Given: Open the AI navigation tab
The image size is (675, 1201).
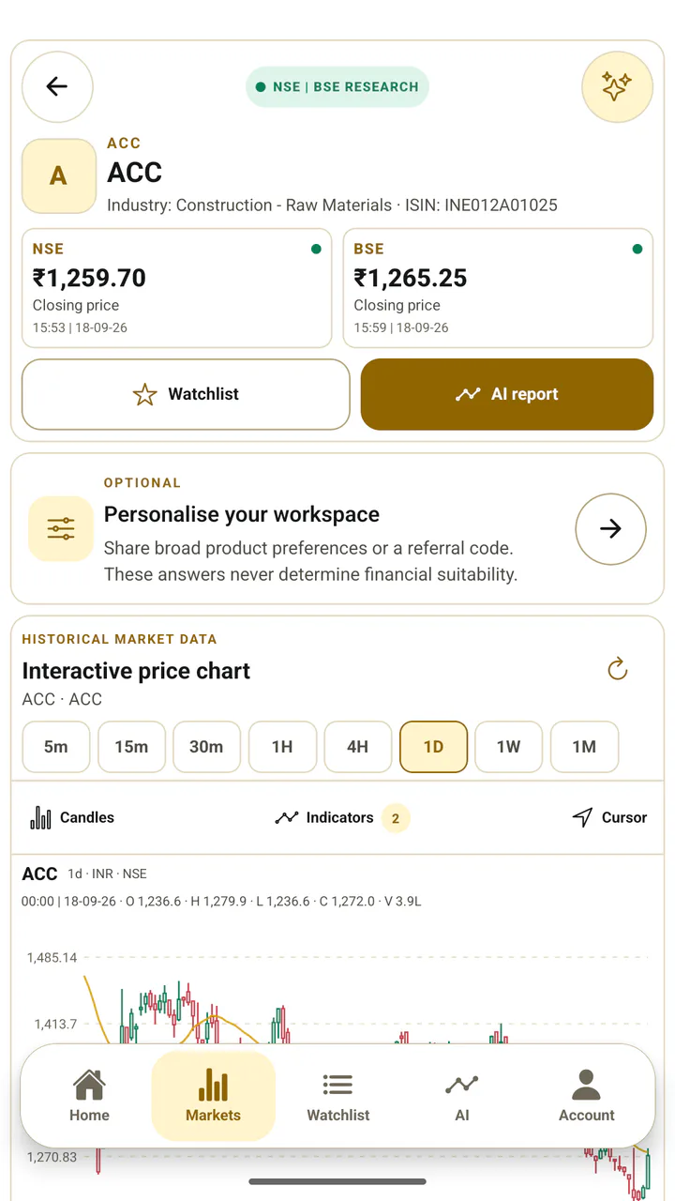Looking at the screenshot, I should click(462, 1096).
